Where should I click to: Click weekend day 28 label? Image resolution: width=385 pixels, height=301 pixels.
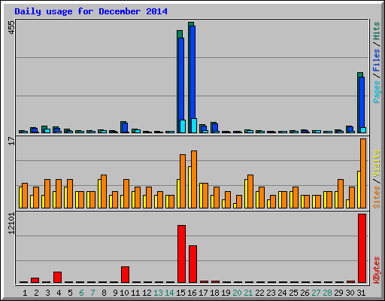click(x=327, y=293)
